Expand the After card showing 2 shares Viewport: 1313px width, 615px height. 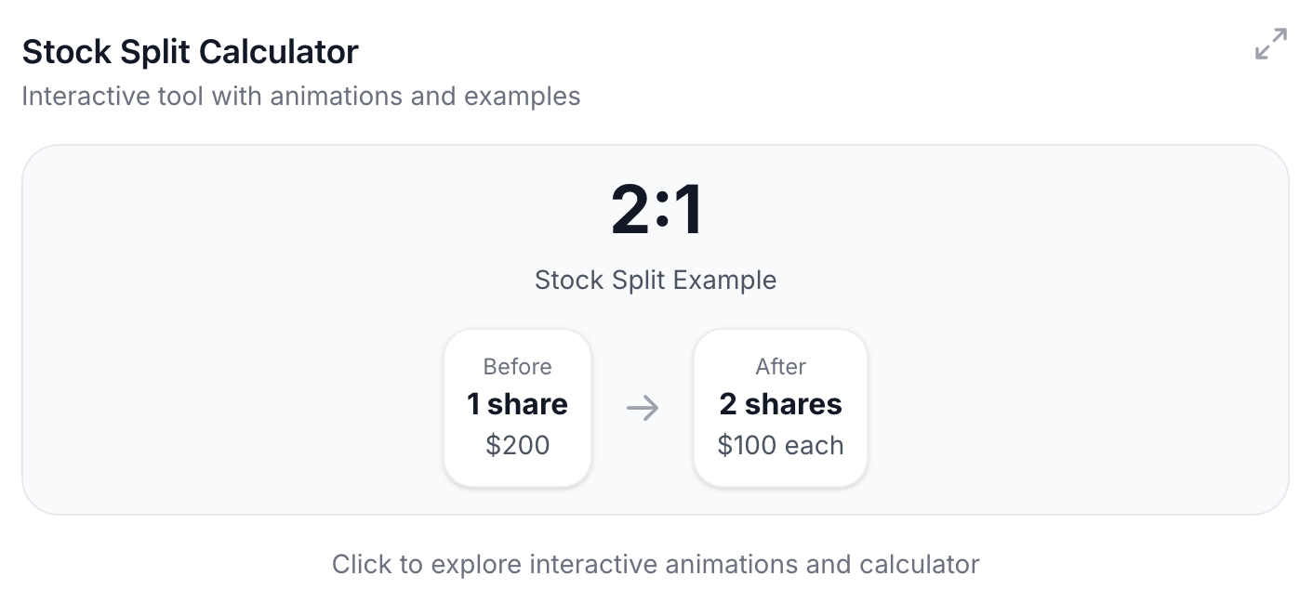pyautogui.click(x=780, y=407)
